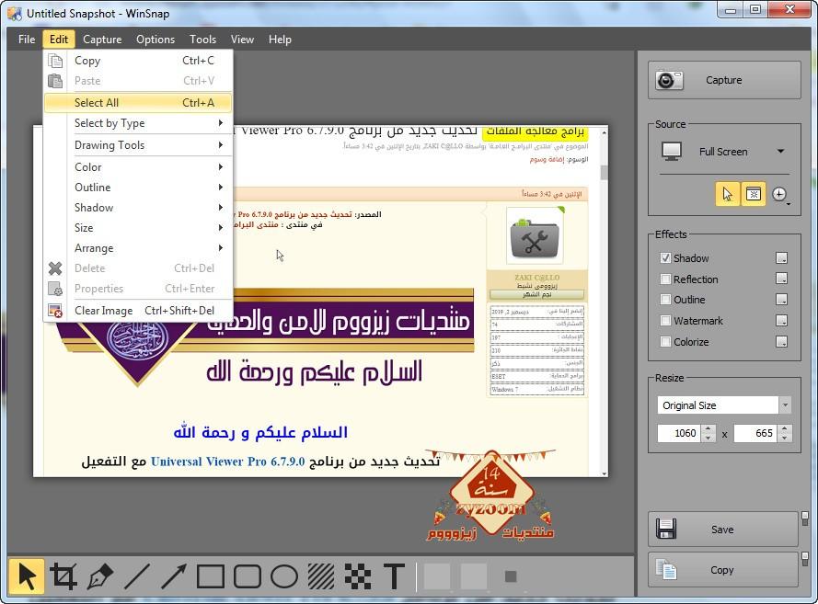Image resolution: width=818 pixels, height=604 pixels.
Task: Open the Capture menu
Action: (x=102, y=40)
